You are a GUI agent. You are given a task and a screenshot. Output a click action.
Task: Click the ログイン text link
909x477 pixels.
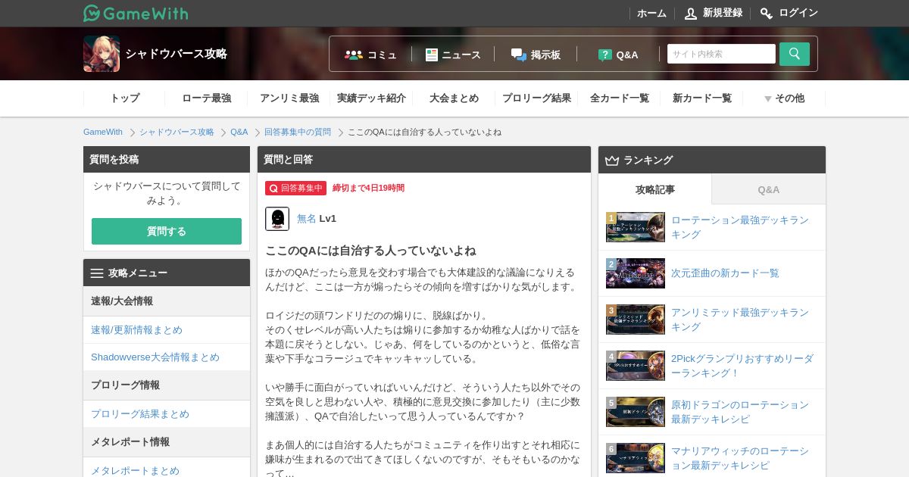tap(798, 13)
